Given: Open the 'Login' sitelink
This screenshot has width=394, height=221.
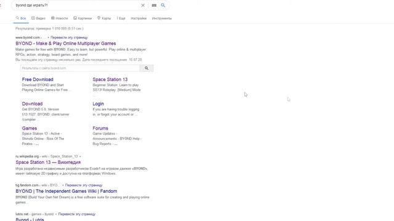Looking at the screenshot, I should point(98,104).
